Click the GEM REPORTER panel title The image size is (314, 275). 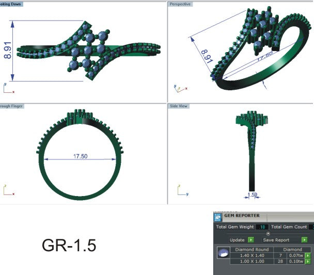click(242, 216)
